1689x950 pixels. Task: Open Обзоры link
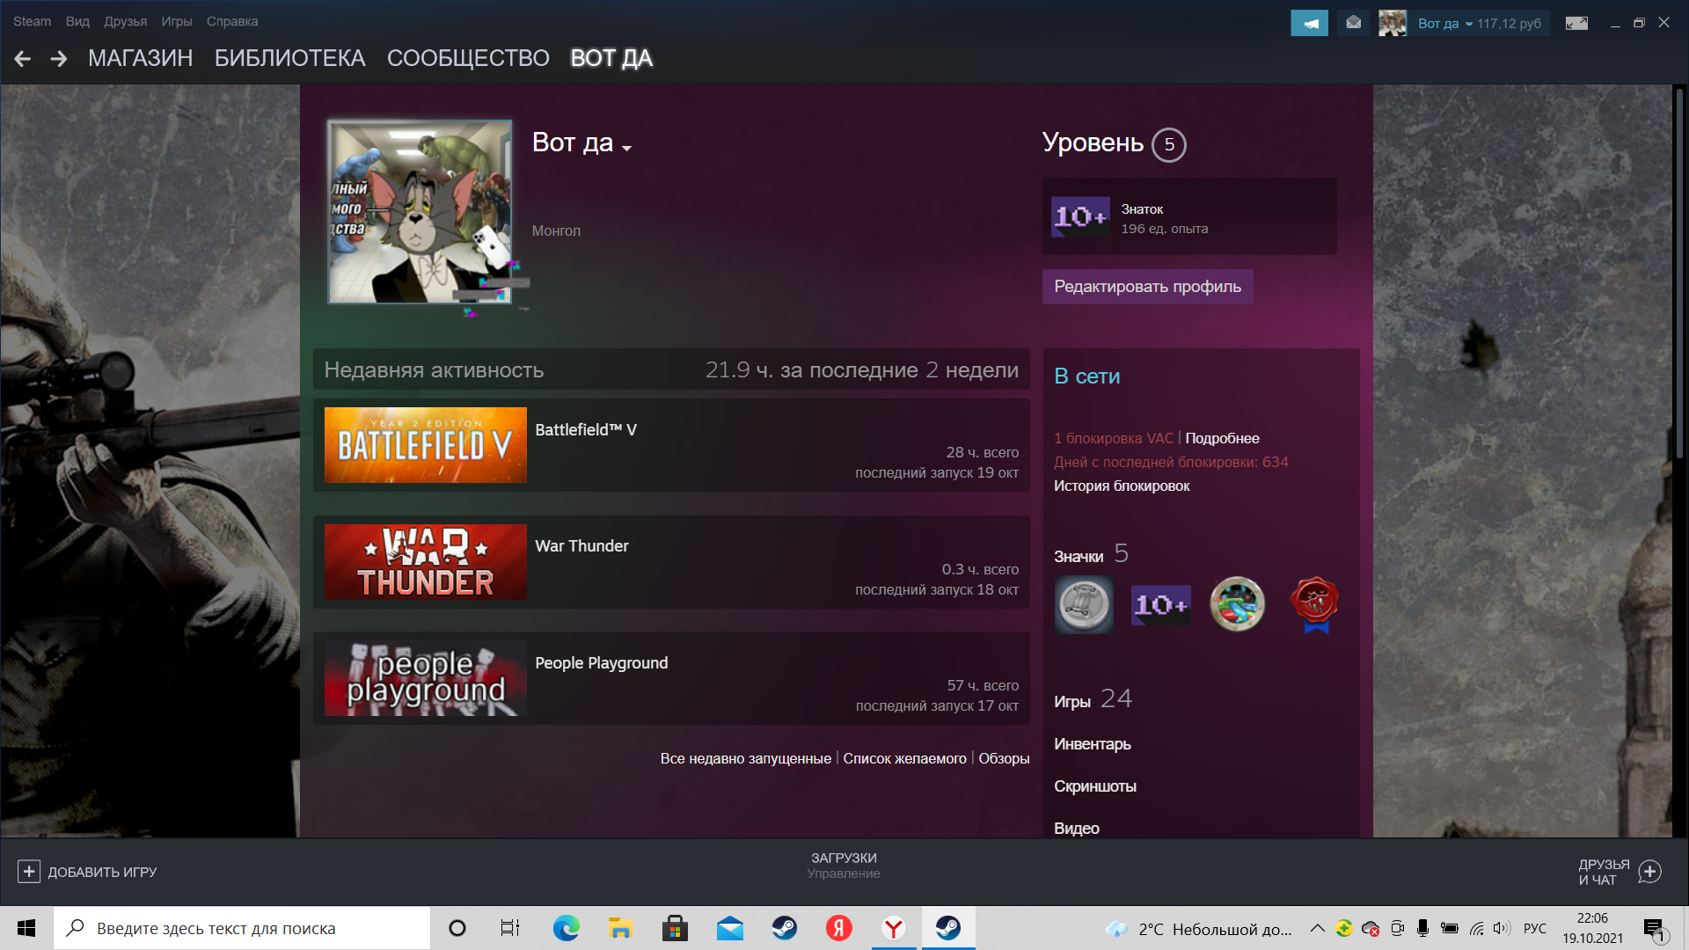pyautogui.click(x=1004, y=758)
